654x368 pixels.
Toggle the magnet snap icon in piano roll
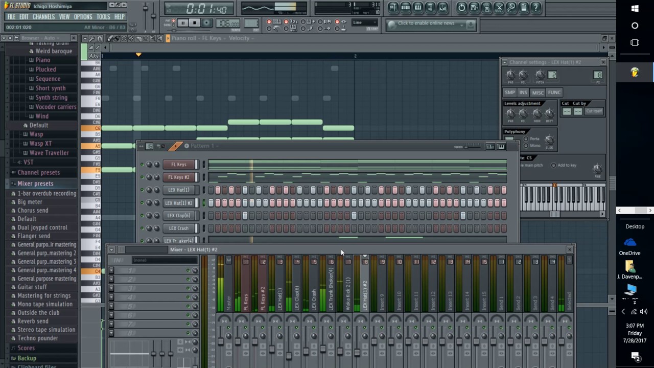coord(100,38)
